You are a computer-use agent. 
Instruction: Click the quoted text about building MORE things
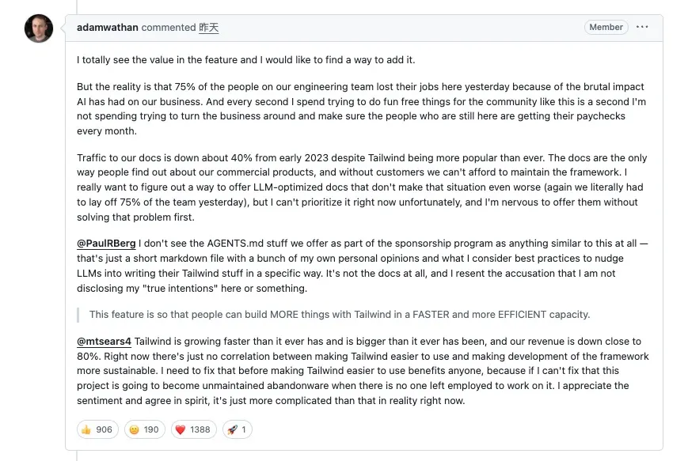tap(339, 314)
